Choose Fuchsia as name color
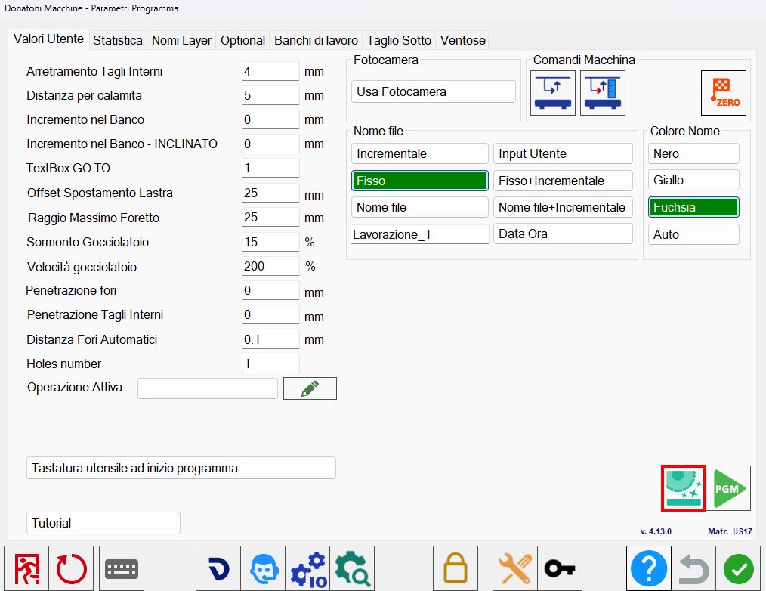 [x=693, y=207]
